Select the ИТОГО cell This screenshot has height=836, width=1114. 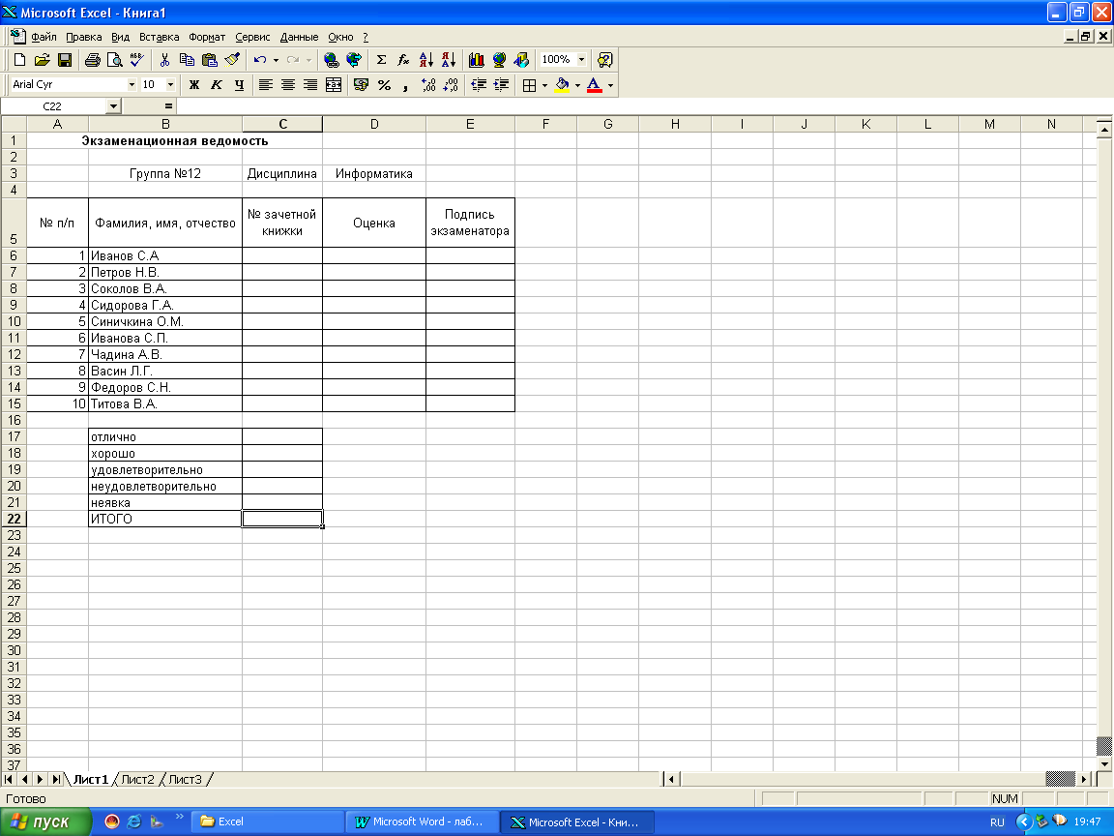(165, 519)
